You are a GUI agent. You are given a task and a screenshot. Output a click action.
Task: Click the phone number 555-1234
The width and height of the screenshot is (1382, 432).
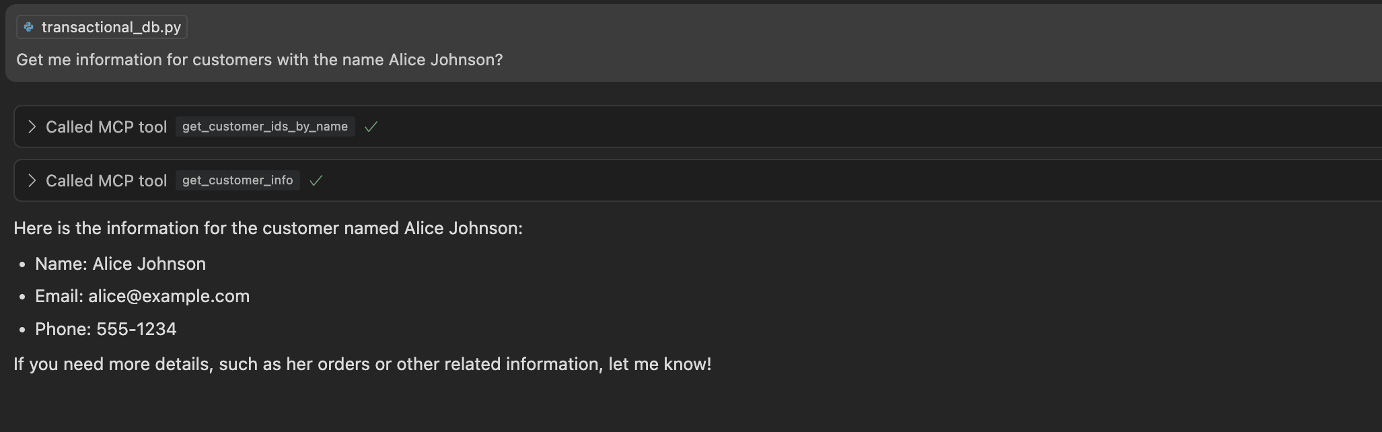(137, 329)
